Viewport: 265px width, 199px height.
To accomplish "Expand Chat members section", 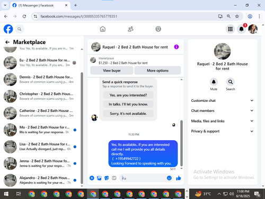I will (222, 111).
